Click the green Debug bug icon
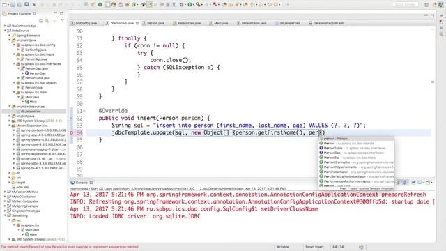The image size is (446, 251). [181, 5]
